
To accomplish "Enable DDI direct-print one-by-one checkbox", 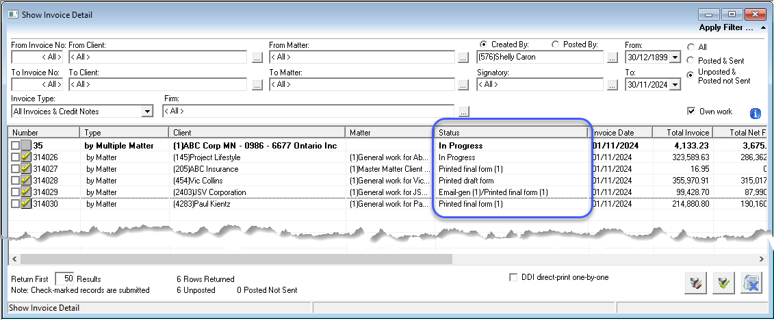I will (x=513, y=278).
